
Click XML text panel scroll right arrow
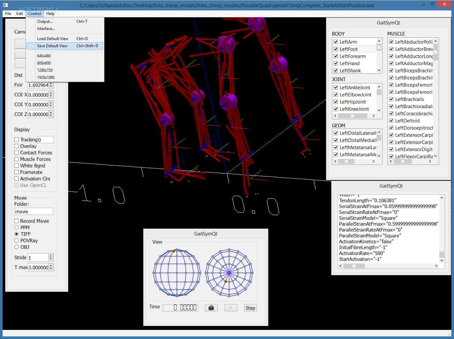[436, 266]
